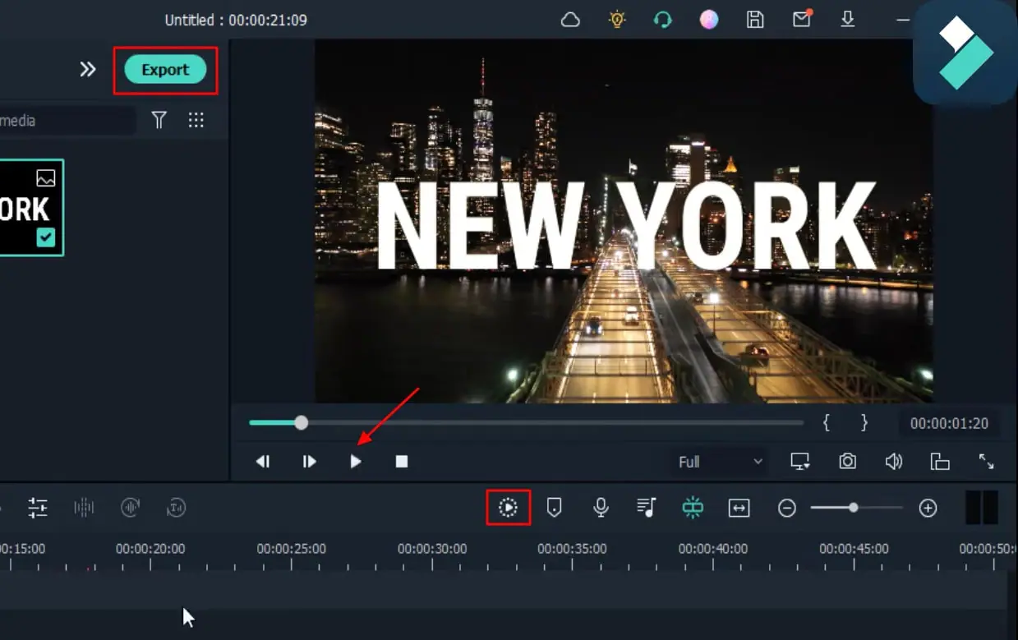This screenshot has width=1018, height=640.
Task: Select the NEW YORK media thumbnail
Action: point(30,208)
